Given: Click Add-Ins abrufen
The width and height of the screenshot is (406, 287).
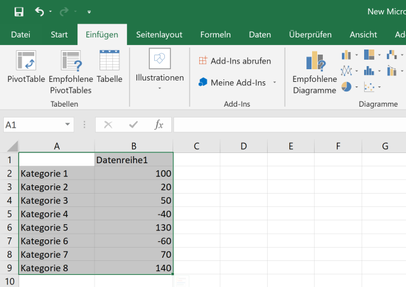Looking at the screenshot, I should [x=235, y=61].
